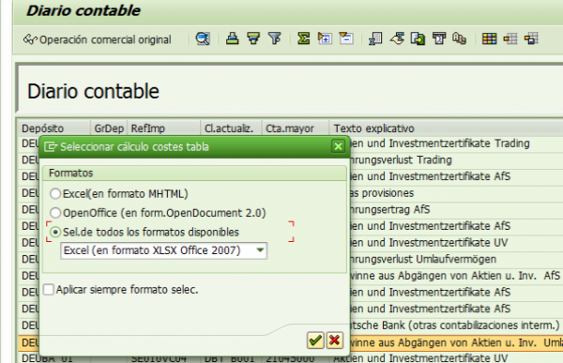
Task: Click the RefImp column header
Action: (x=163, y=129)
